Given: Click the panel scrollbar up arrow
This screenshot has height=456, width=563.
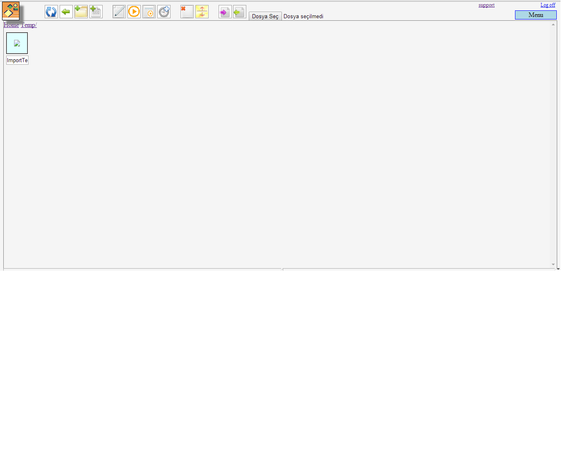Looking at the screenshot, I should click(x=553, y=24).
